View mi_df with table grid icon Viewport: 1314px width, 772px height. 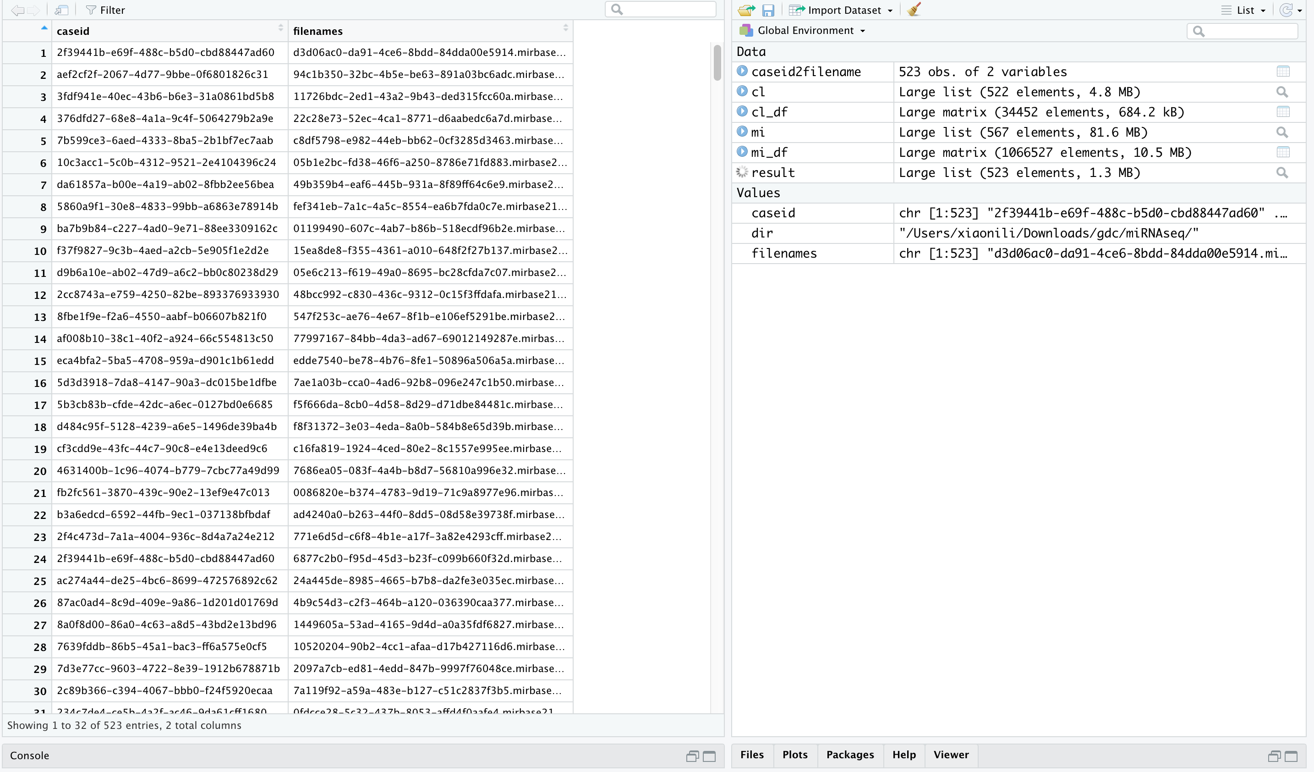click(x=1283, y=152)
